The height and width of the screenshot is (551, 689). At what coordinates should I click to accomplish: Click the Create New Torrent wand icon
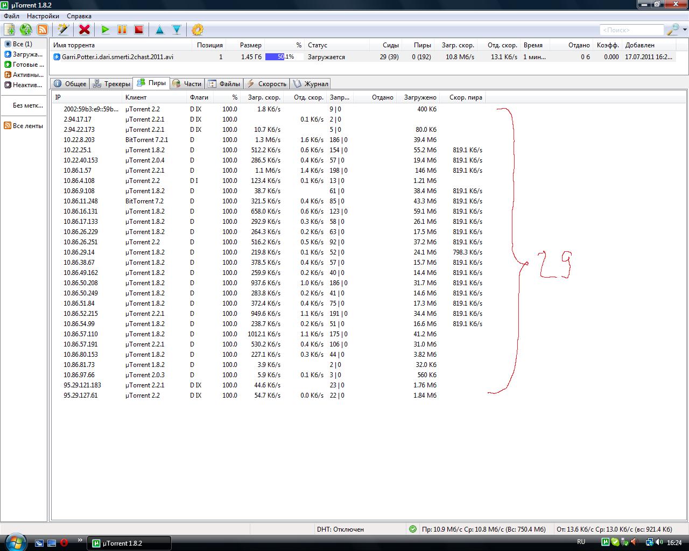63,30
